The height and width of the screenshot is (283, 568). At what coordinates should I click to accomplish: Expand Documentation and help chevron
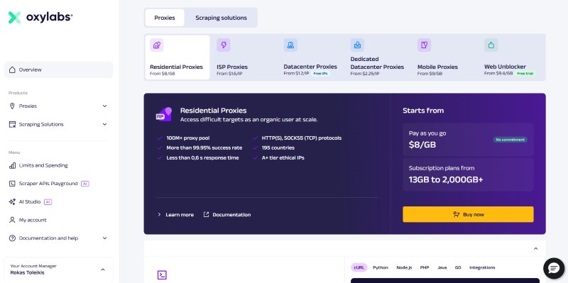(x=104, y=238)
